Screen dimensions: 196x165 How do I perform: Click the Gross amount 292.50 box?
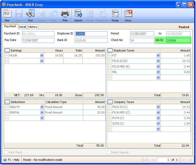(x=94, y=95)
